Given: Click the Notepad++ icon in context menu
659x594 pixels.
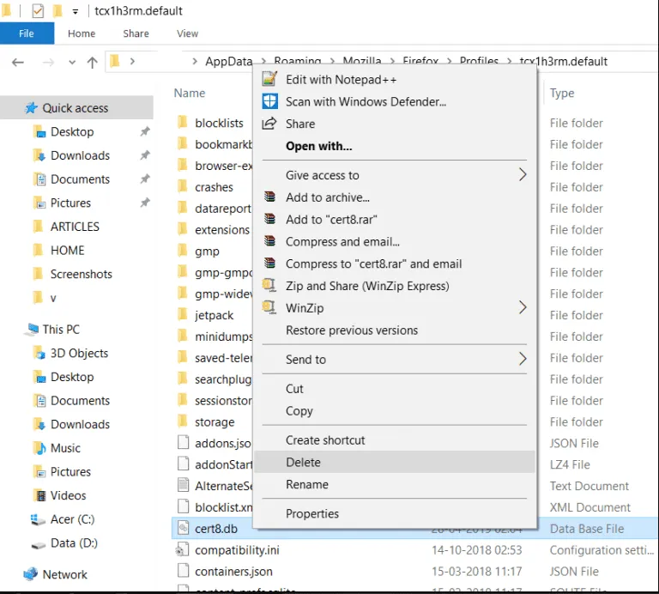Looking at the screenshot, I should [x=269, y=79].
